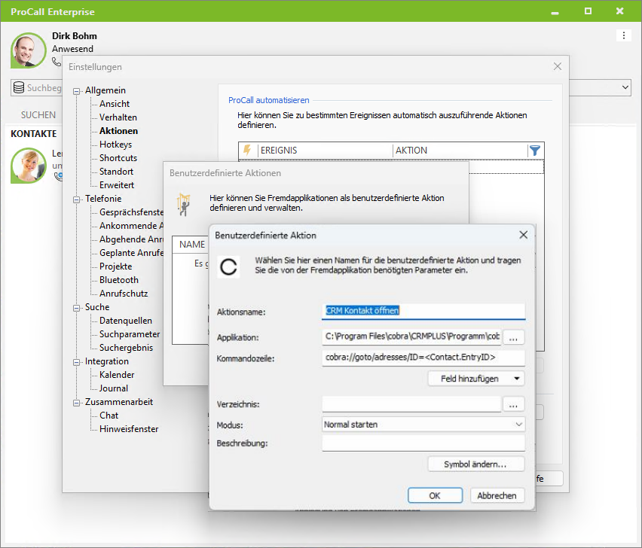Click Dirk Bohm's profile picture
Viewport: 642px width, 548px height.
click(x=29, y=50)
